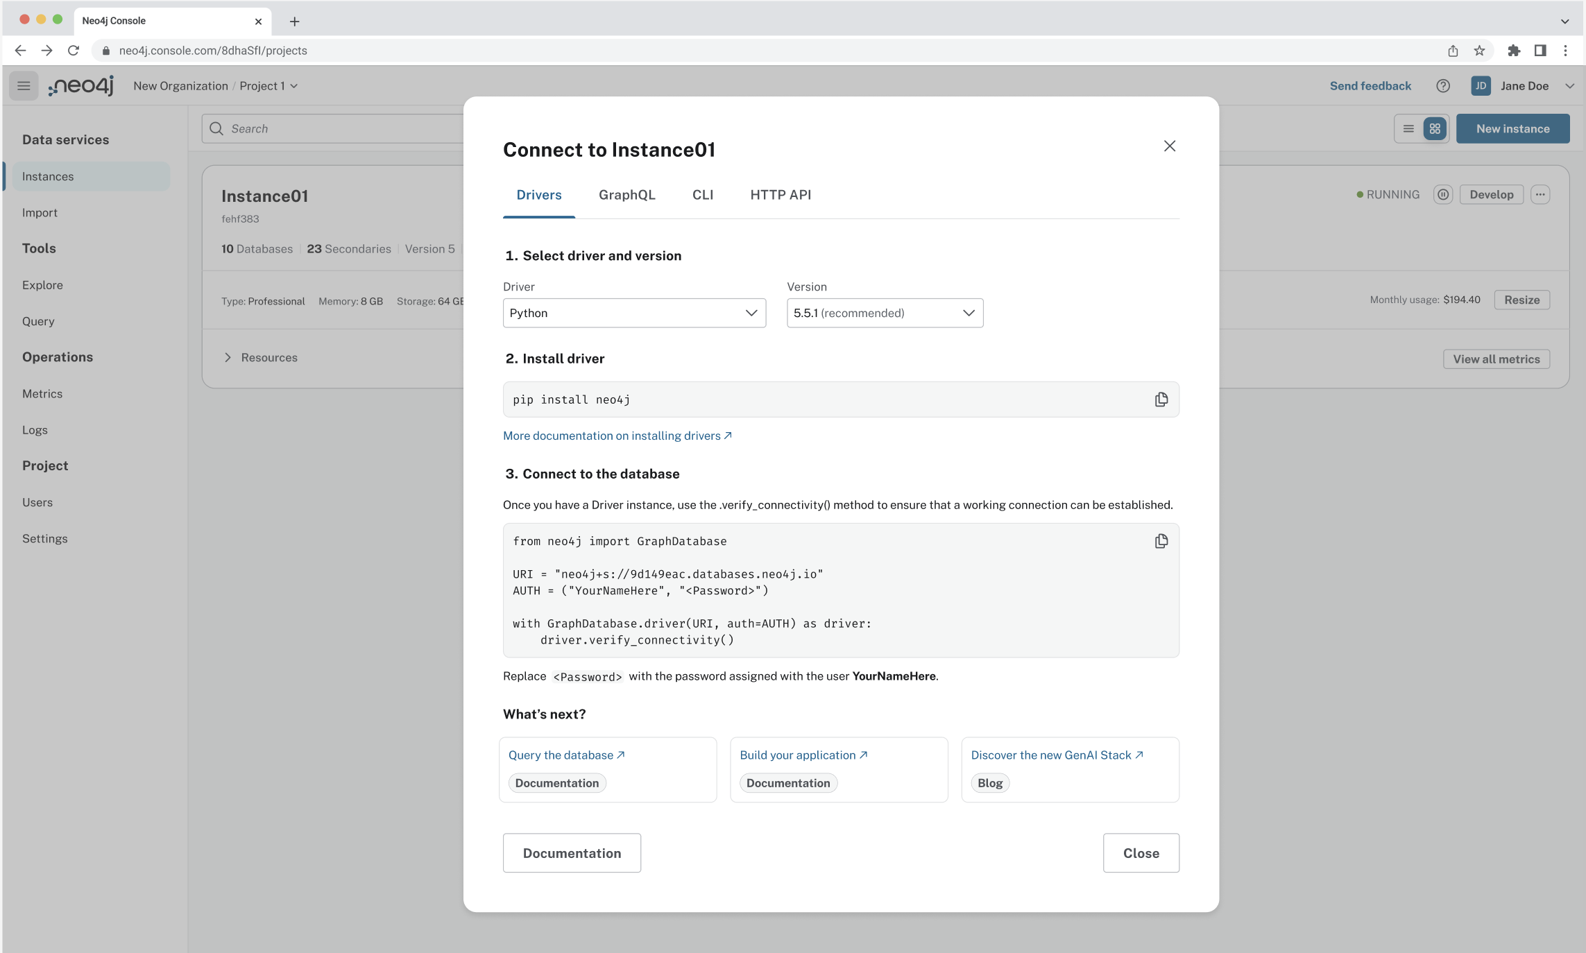Open the Project 1 selector dropdown
Screen dimensions: 1586x953
(268, 86)
